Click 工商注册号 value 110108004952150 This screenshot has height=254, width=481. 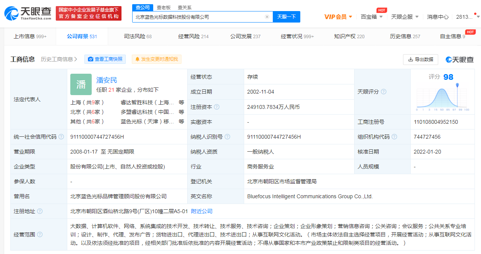point(436,122)
